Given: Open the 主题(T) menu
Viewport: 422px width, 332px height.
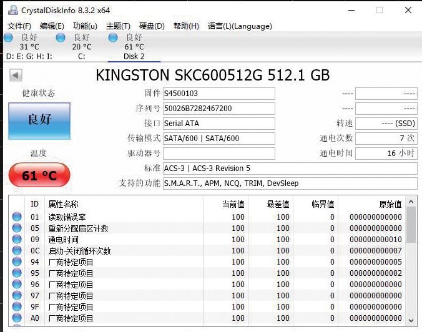Looking at the screenshot, I should pos(118,26).
